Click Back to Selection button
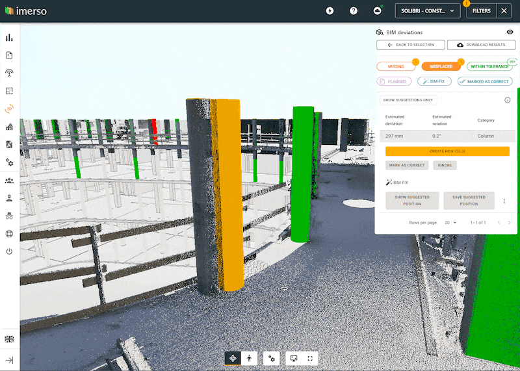The width and height of the screenshot is (520, 371). (x=410, y=45)
